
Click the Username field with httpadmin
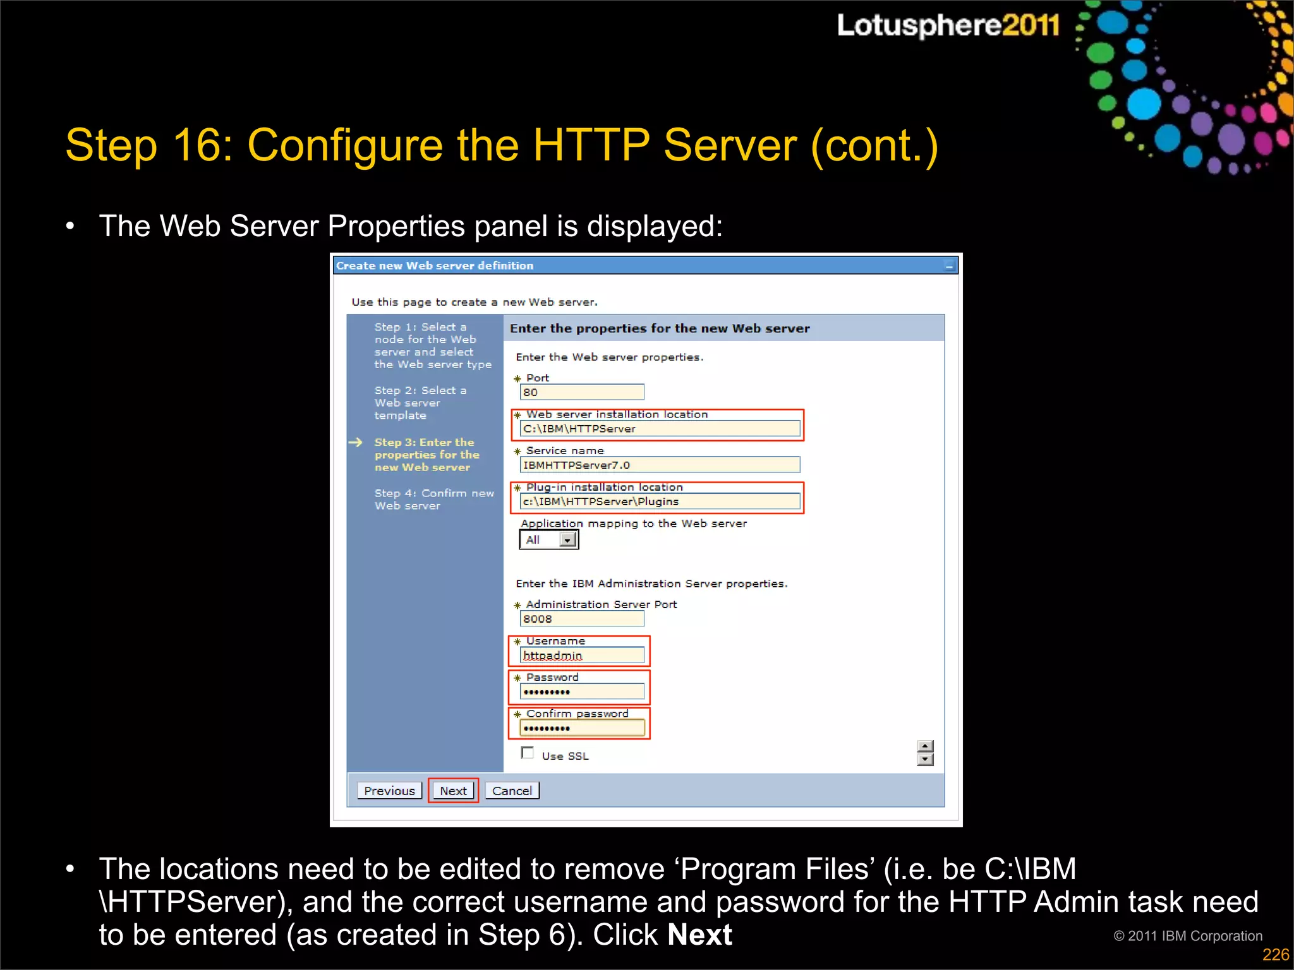click(582, 656)
